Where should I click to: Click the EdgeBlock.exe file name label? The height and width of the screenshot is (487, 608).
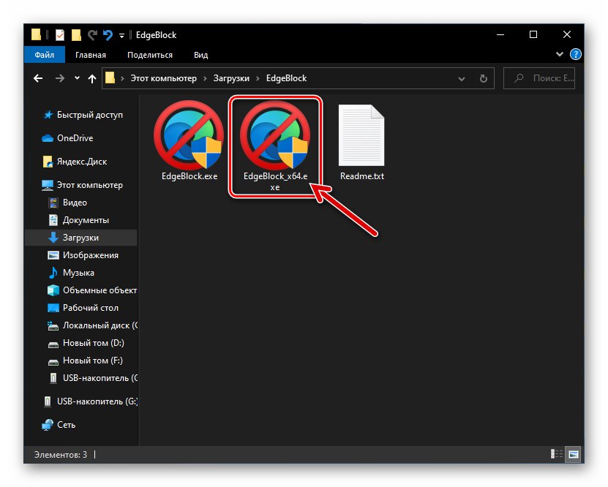click(x=189, y=176)
